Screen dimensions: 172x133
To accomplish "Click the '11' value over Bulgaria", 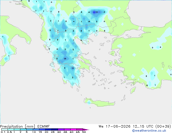I will click(x=97, y=12).
